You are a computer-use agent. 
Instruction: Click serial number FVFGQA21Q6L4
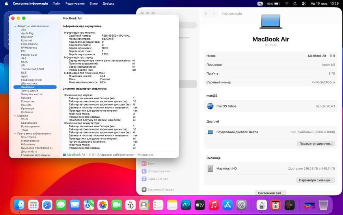pos(323,82)
